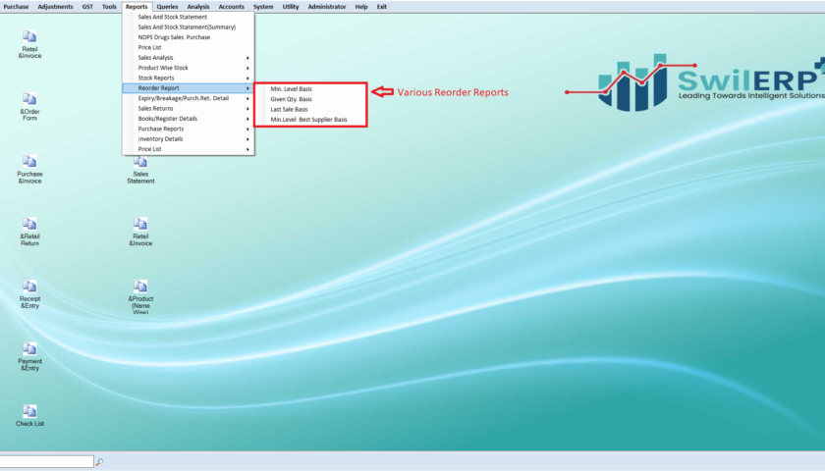
Task: Open the Sales Statement desktop icon
Action: (x=140, y=169)
